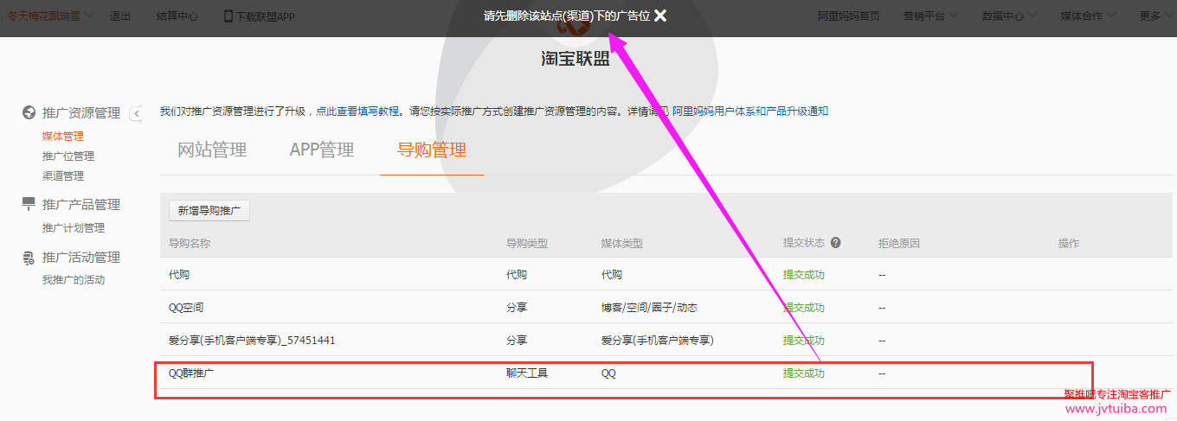The height and width of the screenshot is (421, 1177).
Task: Click the 推广产品管理 section icon
Action: click(x=29, y=204)
